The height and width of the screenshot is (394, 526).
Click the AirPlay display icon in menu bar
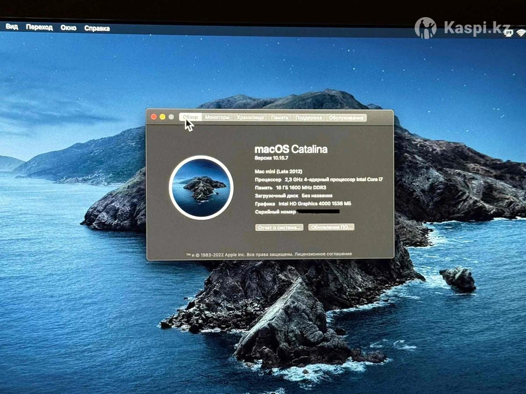click(508, 33)
